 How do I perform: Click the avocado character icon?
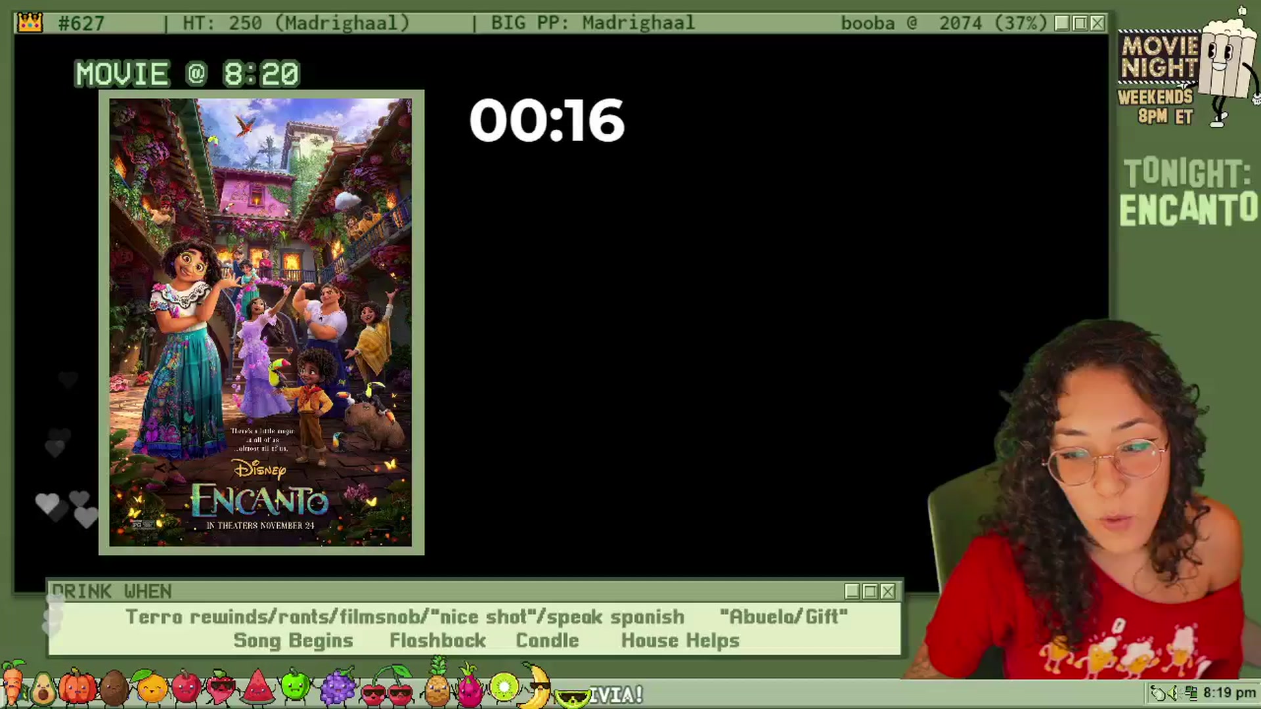[x=43, y=689]
